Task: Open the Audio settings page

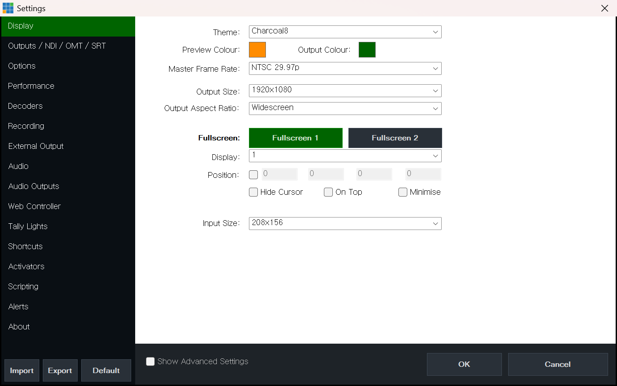Action: (x=68, y=166)
